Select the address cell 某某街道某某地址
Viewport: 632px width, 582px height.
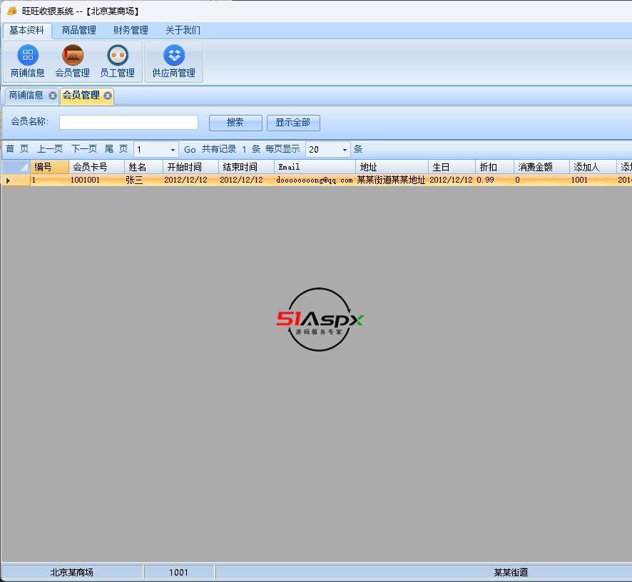(x=392, y=180)
